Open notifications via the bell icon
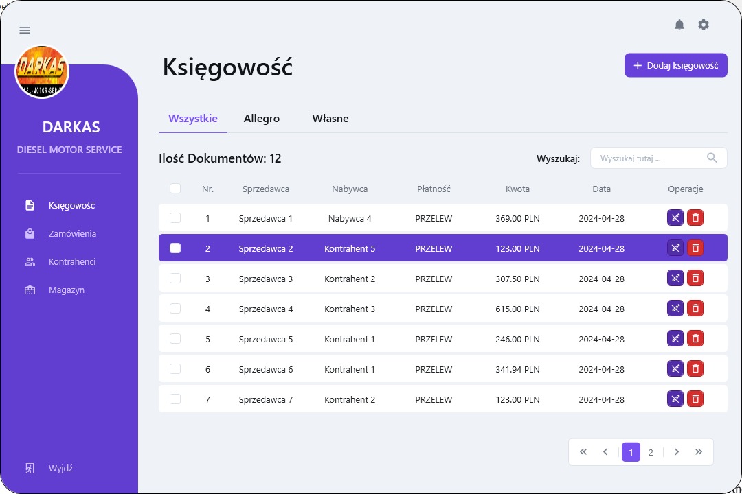 click(679, 25)
